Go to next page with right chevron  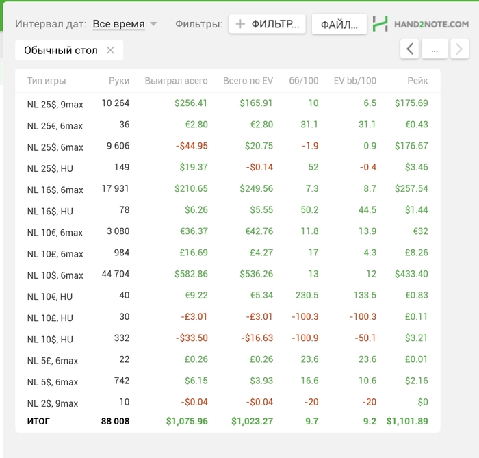(x=459, y=49)
